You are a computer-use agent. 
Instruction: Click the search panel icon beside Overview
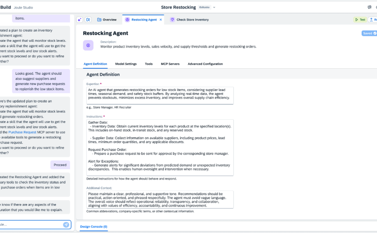point(88,20)
